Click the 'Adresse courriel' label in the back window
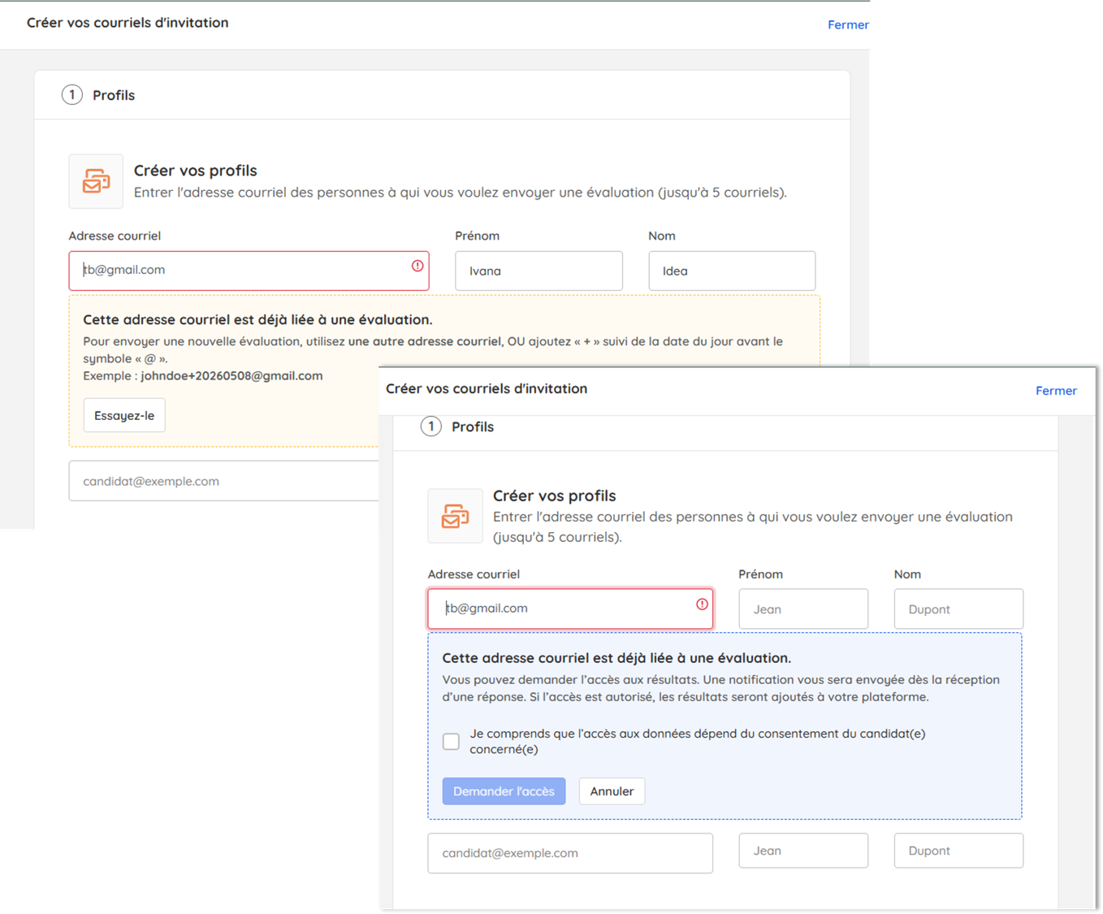This screenshot has height=914, width=1103. point(115,236)
